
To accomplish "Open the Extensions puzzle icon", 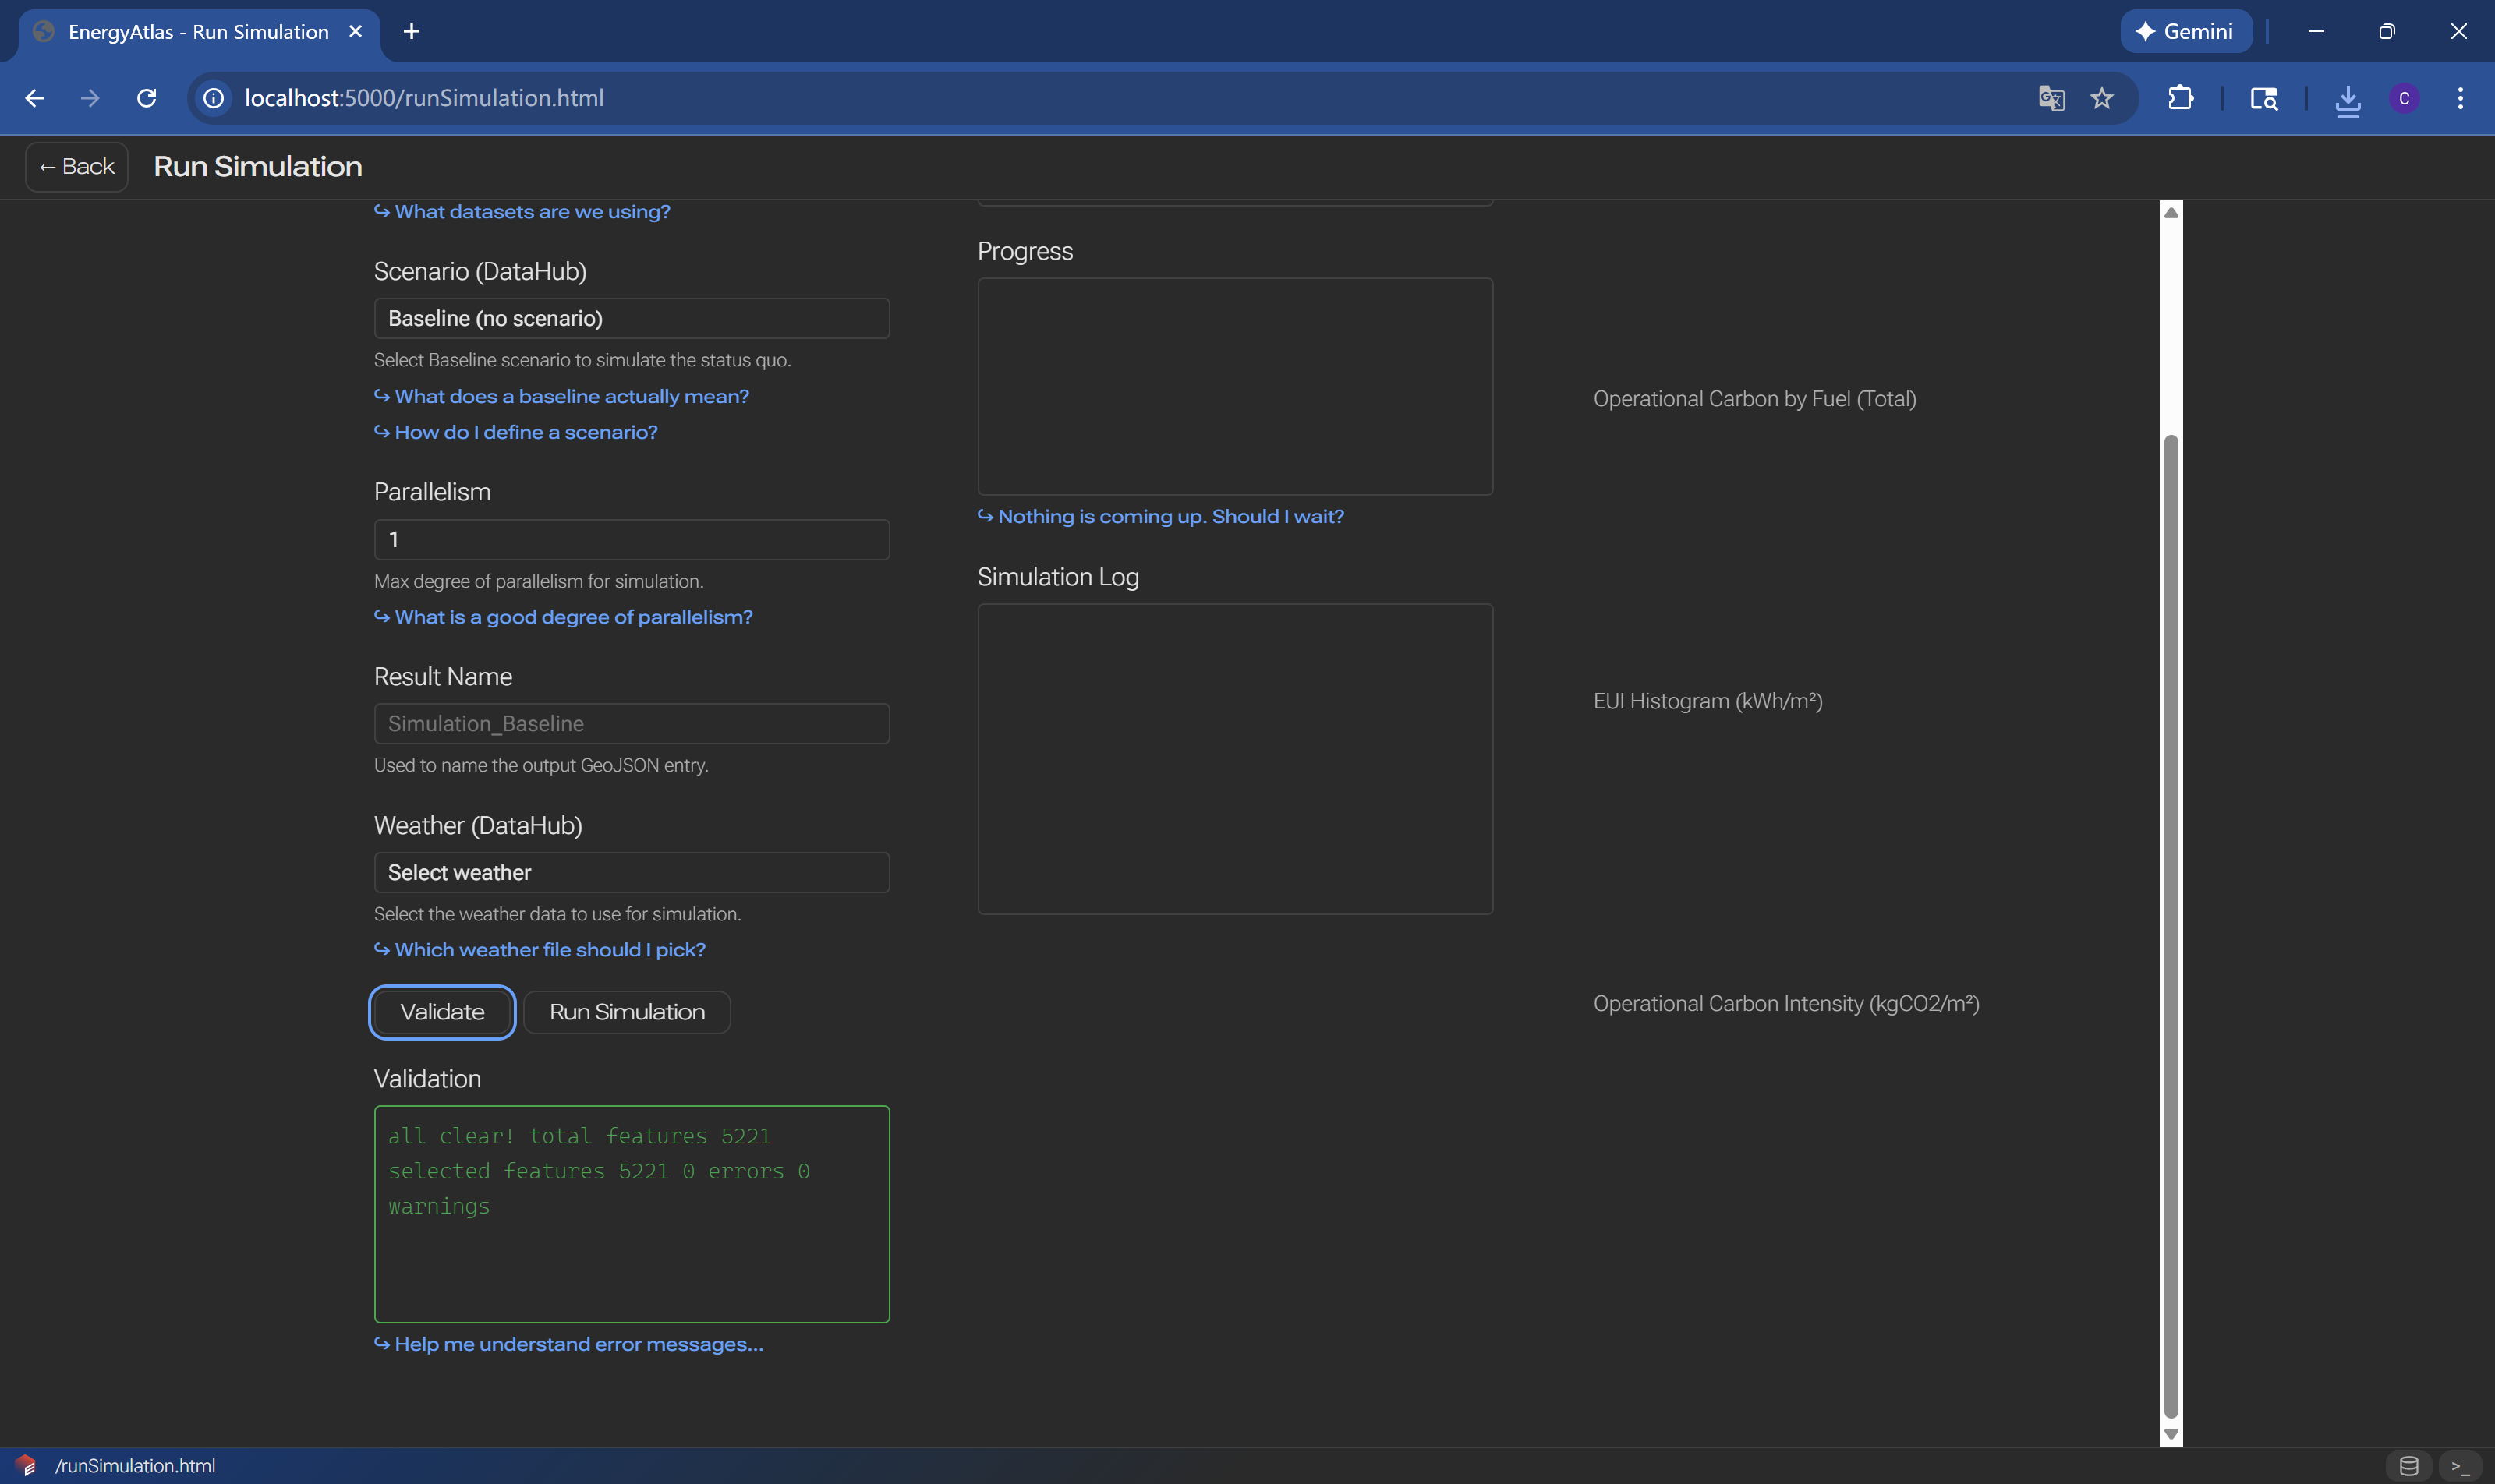I will (2181, 98).
